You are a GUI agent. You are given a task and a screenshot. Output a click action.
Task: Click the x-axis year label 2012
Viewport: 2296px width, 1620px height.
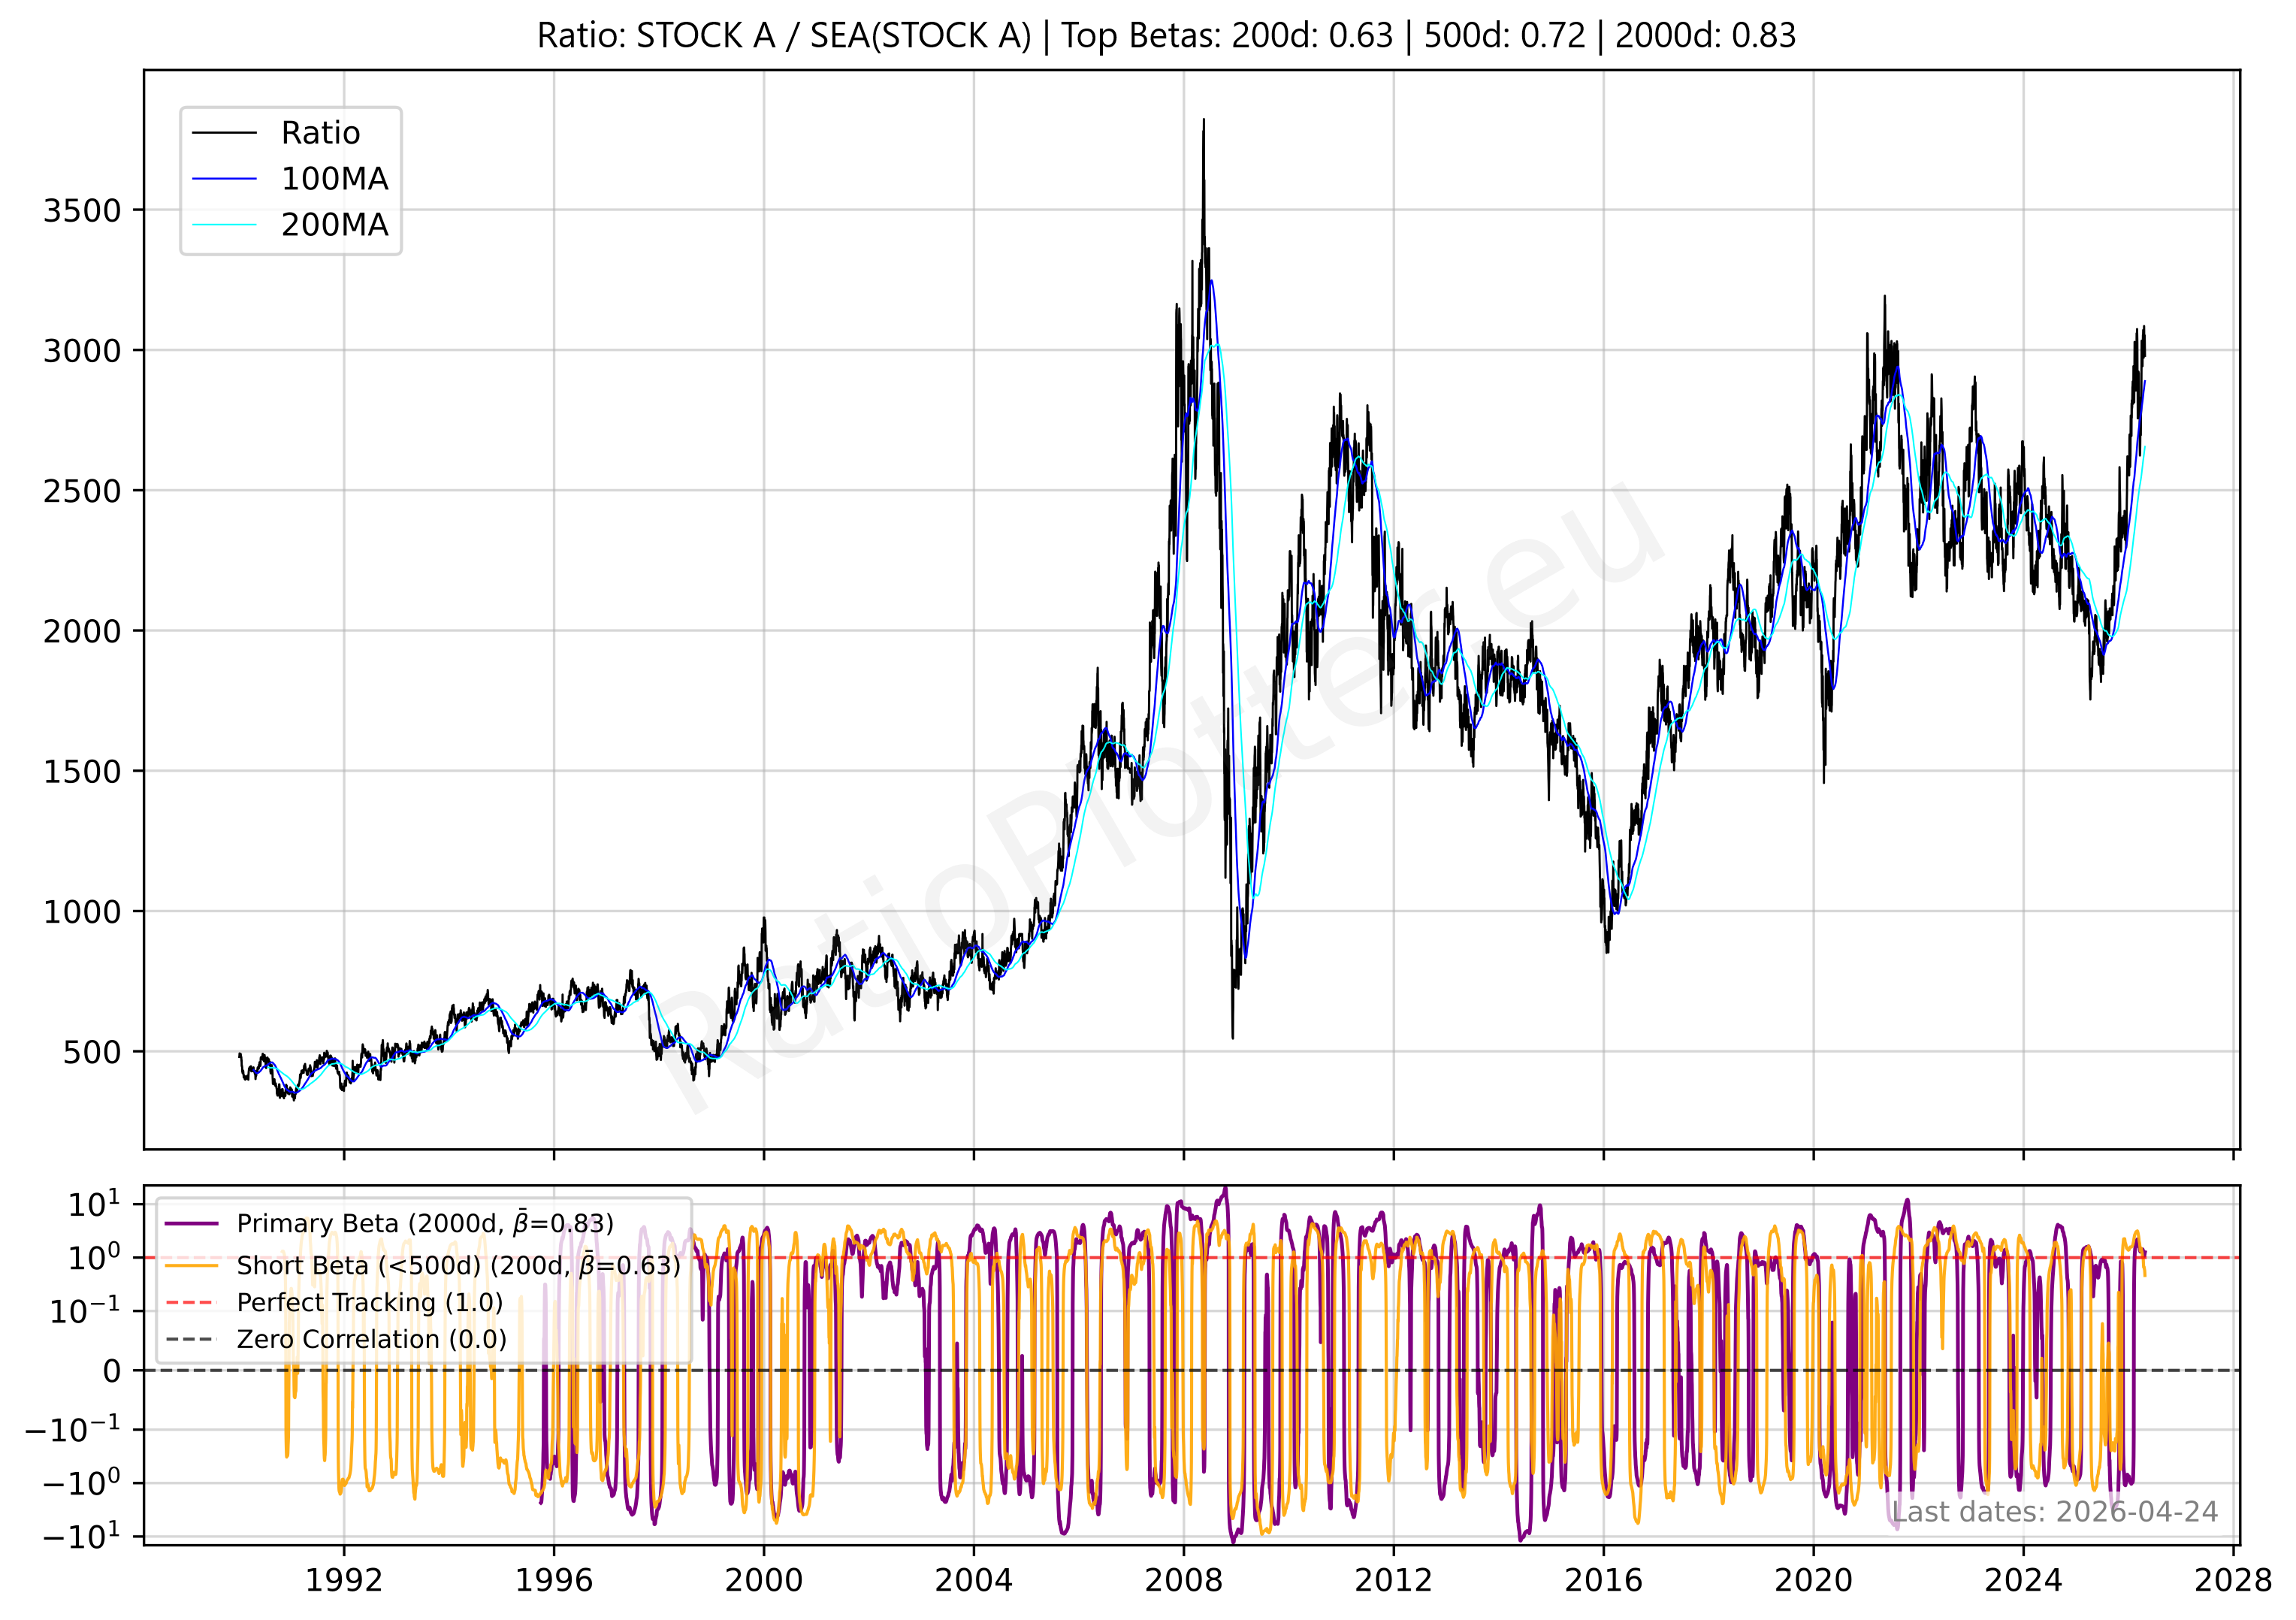tap(1394, 1580)
